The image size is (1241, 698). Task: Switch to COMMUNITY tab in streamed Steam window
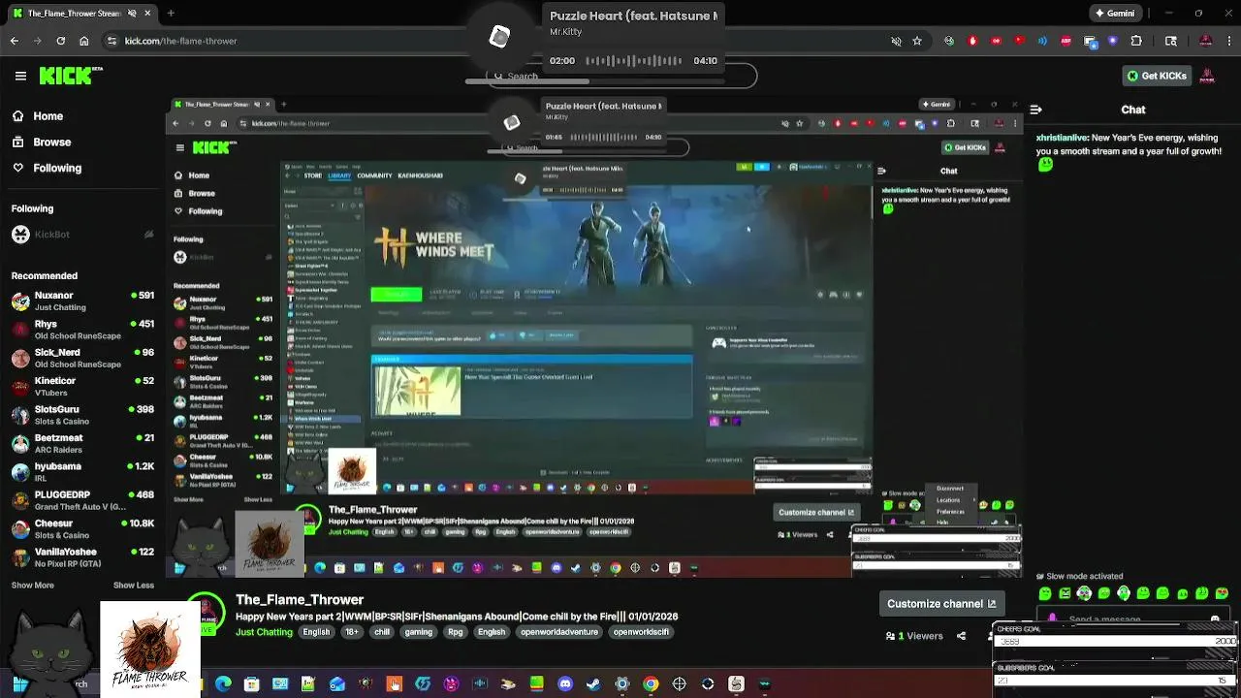[374, 175]
